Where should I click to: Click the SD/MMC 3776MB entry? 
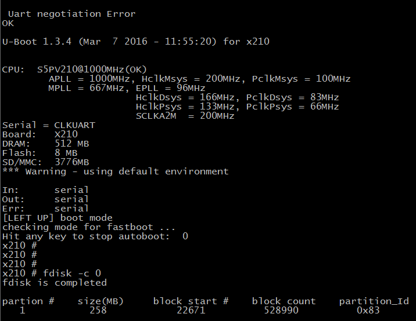(x=46, y=162)
